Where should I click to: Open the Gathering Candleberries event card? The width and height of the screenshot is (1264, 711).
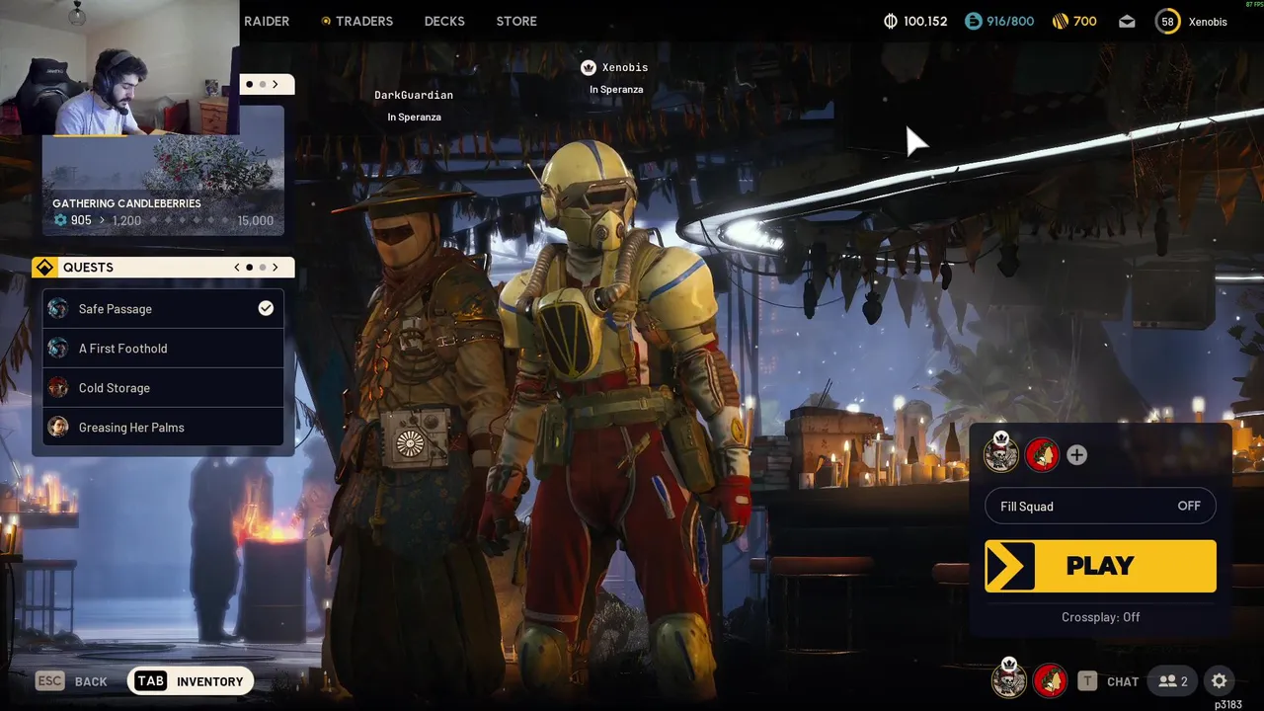pos(163,170)
